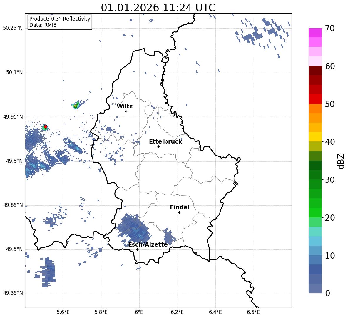Screen dimensions: 348x318
Task: Click the title 01.01.2026 11:24 UTC
Action: click(x=158, y=8)
